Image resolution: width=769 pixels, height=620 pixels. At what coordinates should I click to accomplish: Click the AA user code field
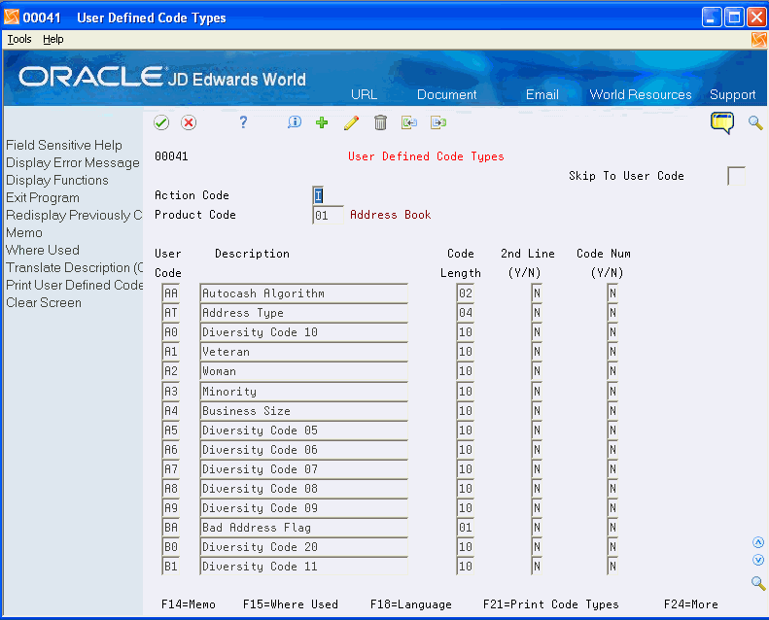click(171, 293)
